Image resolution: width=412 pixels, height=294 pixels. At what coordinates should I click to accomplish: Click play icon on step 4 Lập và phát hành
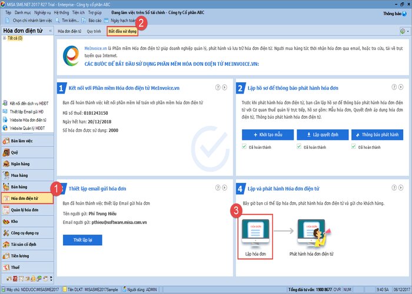pyautogui.click(x=401, y=188)
